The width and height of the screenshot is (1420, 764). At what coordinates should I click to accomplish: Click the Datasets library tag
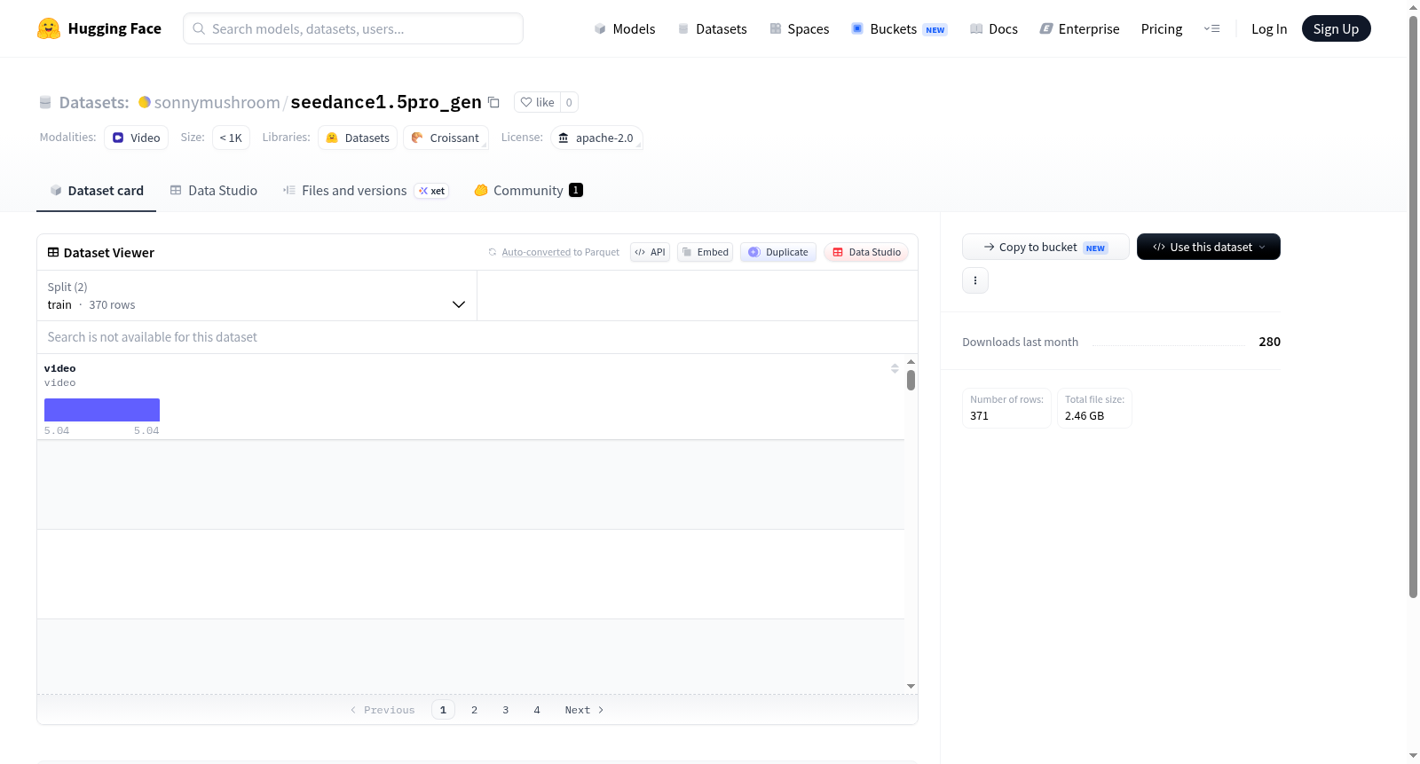coord(358,138)
